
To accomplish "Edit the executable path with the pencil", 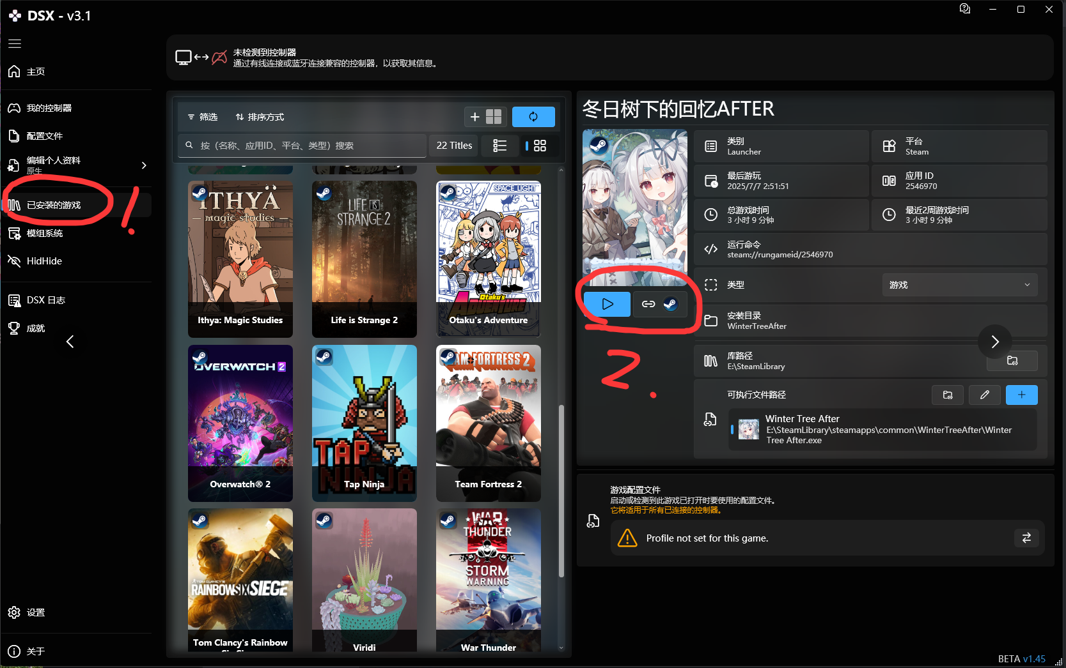I will [985, 395].
